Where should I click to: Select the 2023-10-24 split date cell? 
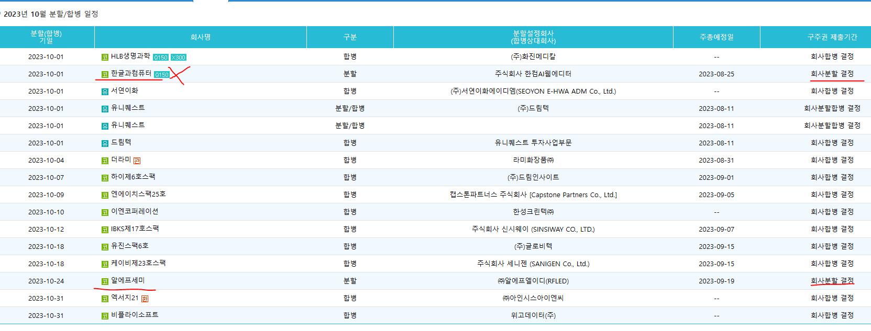[46, 281]
